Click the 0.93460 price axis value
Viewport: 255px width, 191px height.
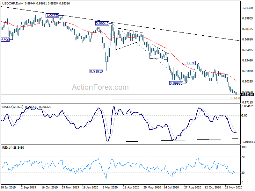pyautogui.click(x=248, y=60)
